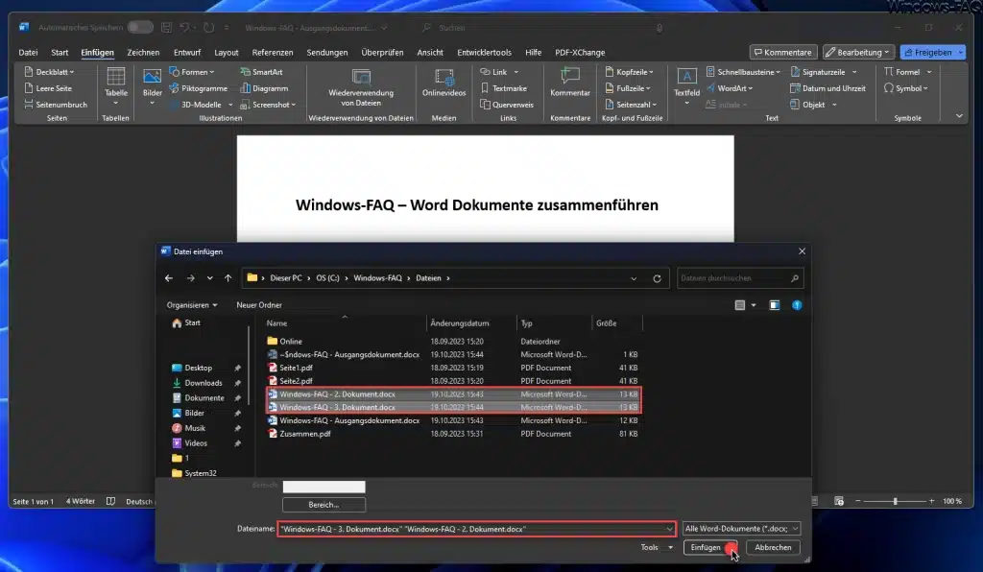
Task: Open the Kommentare button top right
Action: tap(783, 53)
